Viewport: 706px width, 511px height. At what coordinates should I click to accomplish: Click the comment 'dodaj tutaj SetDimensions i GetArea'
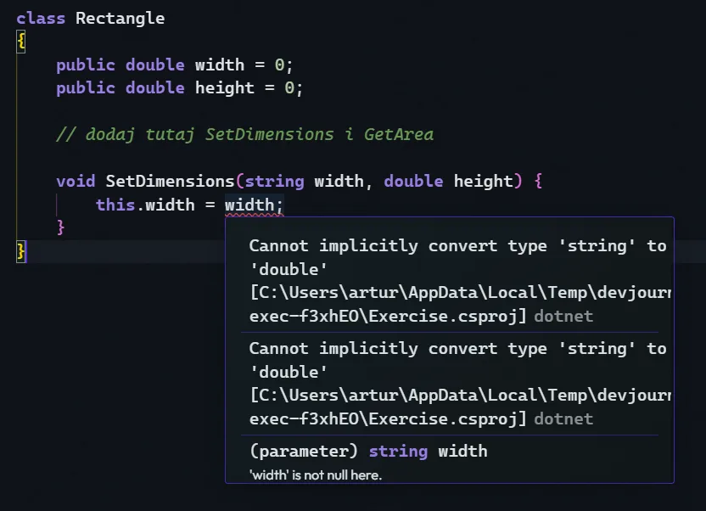pyautogui.click(x=245, y=135)
